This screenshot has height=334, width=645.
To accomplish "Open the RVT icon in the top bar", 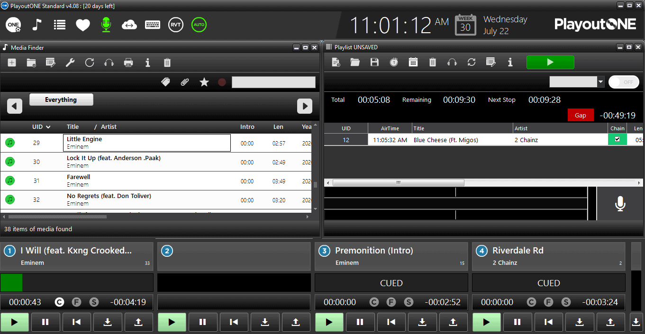I will pos(175,25).
